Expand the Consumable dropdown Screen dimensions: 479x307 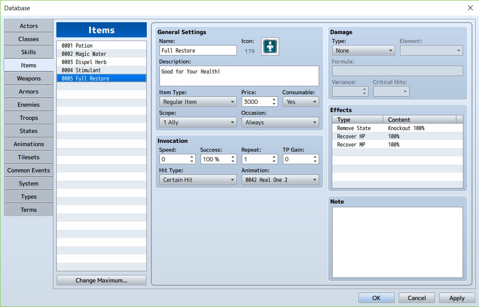click(301, 102)
